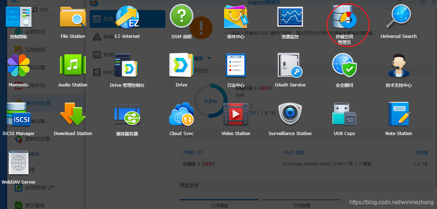Launch iSCSI Manager
The width and height of the screenshot is (437, 209).
pyautogui.click(x=19, y=114)
